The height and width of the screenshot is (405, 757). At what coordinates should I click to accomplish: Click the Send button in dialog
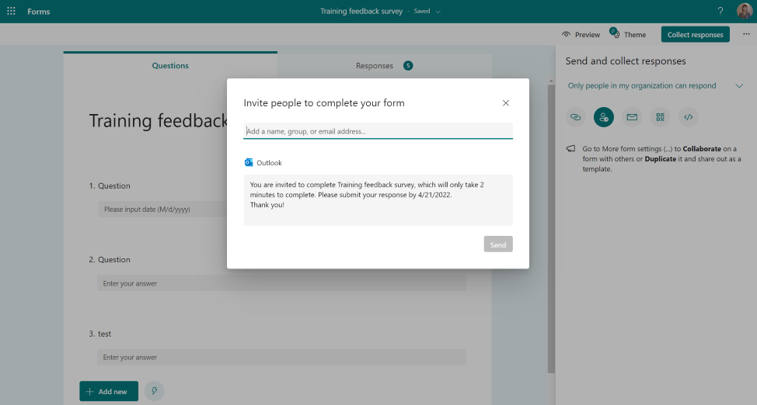click(498, 244)
